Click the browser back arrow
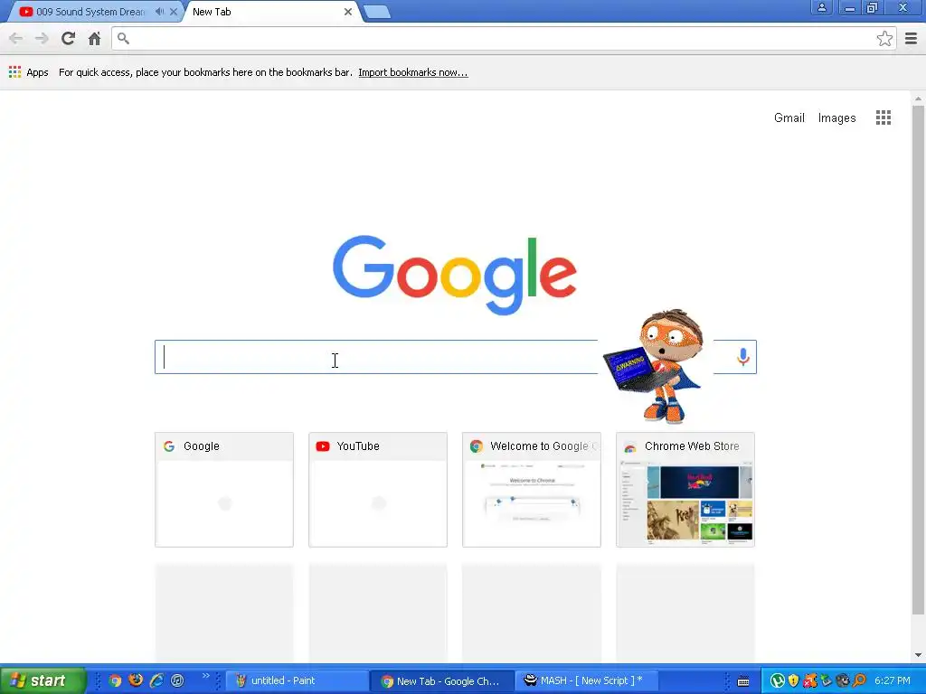 click(x=16, y=39)
